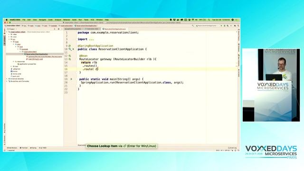The image size is (304, 171).
Task: Open Project panel settings gear
Action: point(58,29)
